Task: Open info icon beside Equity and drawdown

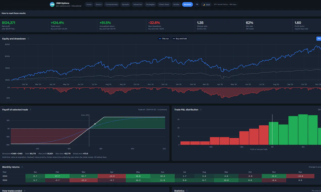Action: tap(28, 39)
